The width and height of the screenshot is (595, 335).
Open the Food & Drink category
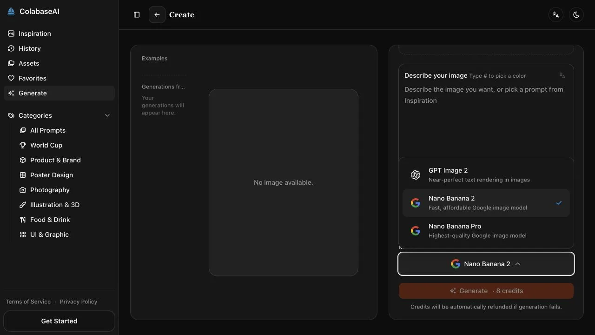coord(65,220)
